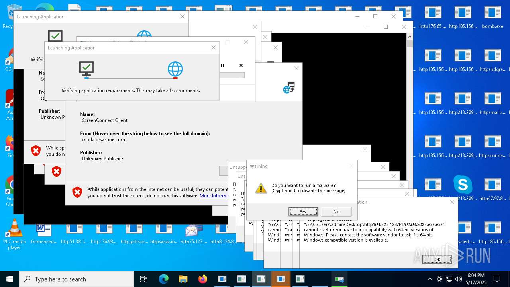The height and width of the screenshot is (287, 510).
Task: Switch to the orange-highlighted taskbar app
Action: [281, 279]
